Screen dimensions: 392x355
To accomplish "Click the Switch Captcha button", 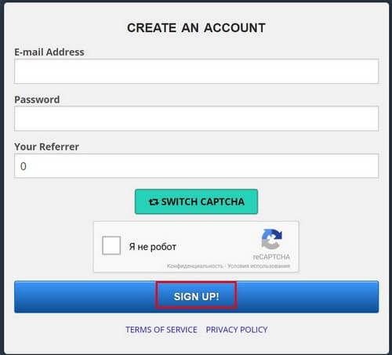I will click(196, 201).
